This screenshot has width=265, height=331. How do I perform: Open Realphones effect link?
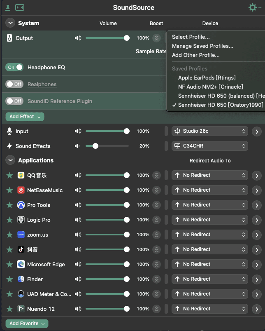point(42,84)
